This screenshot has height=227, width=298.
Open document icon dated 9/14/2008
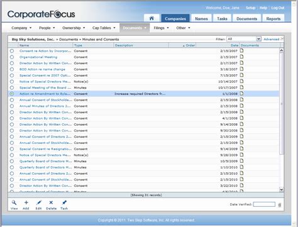pos(241,124)
